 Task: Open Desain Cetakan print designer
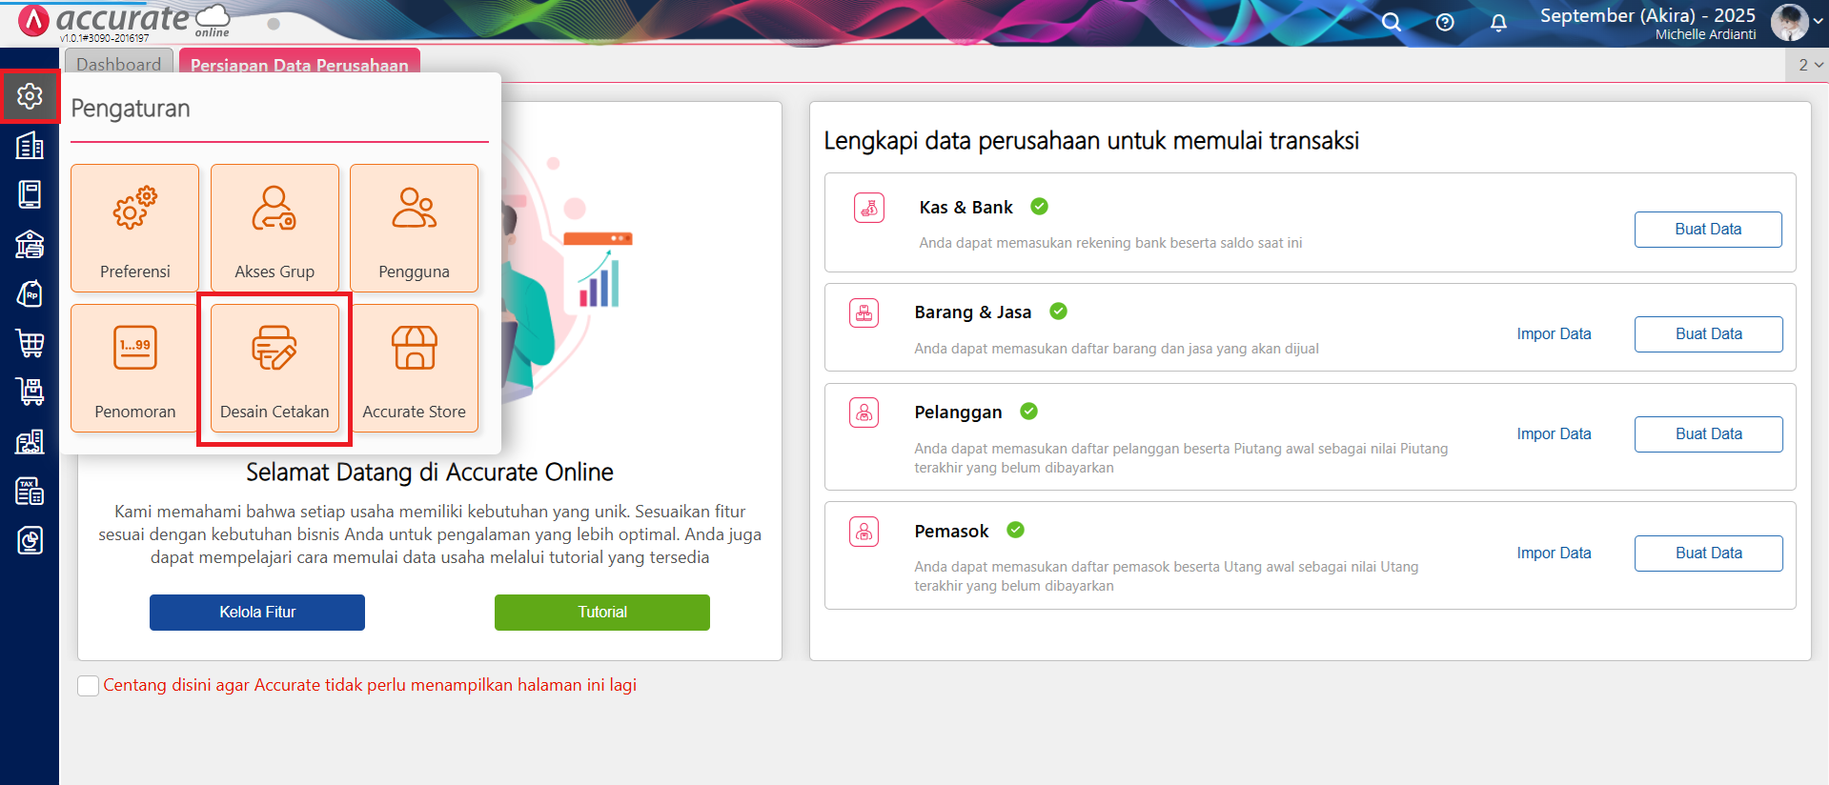(274, 369)
